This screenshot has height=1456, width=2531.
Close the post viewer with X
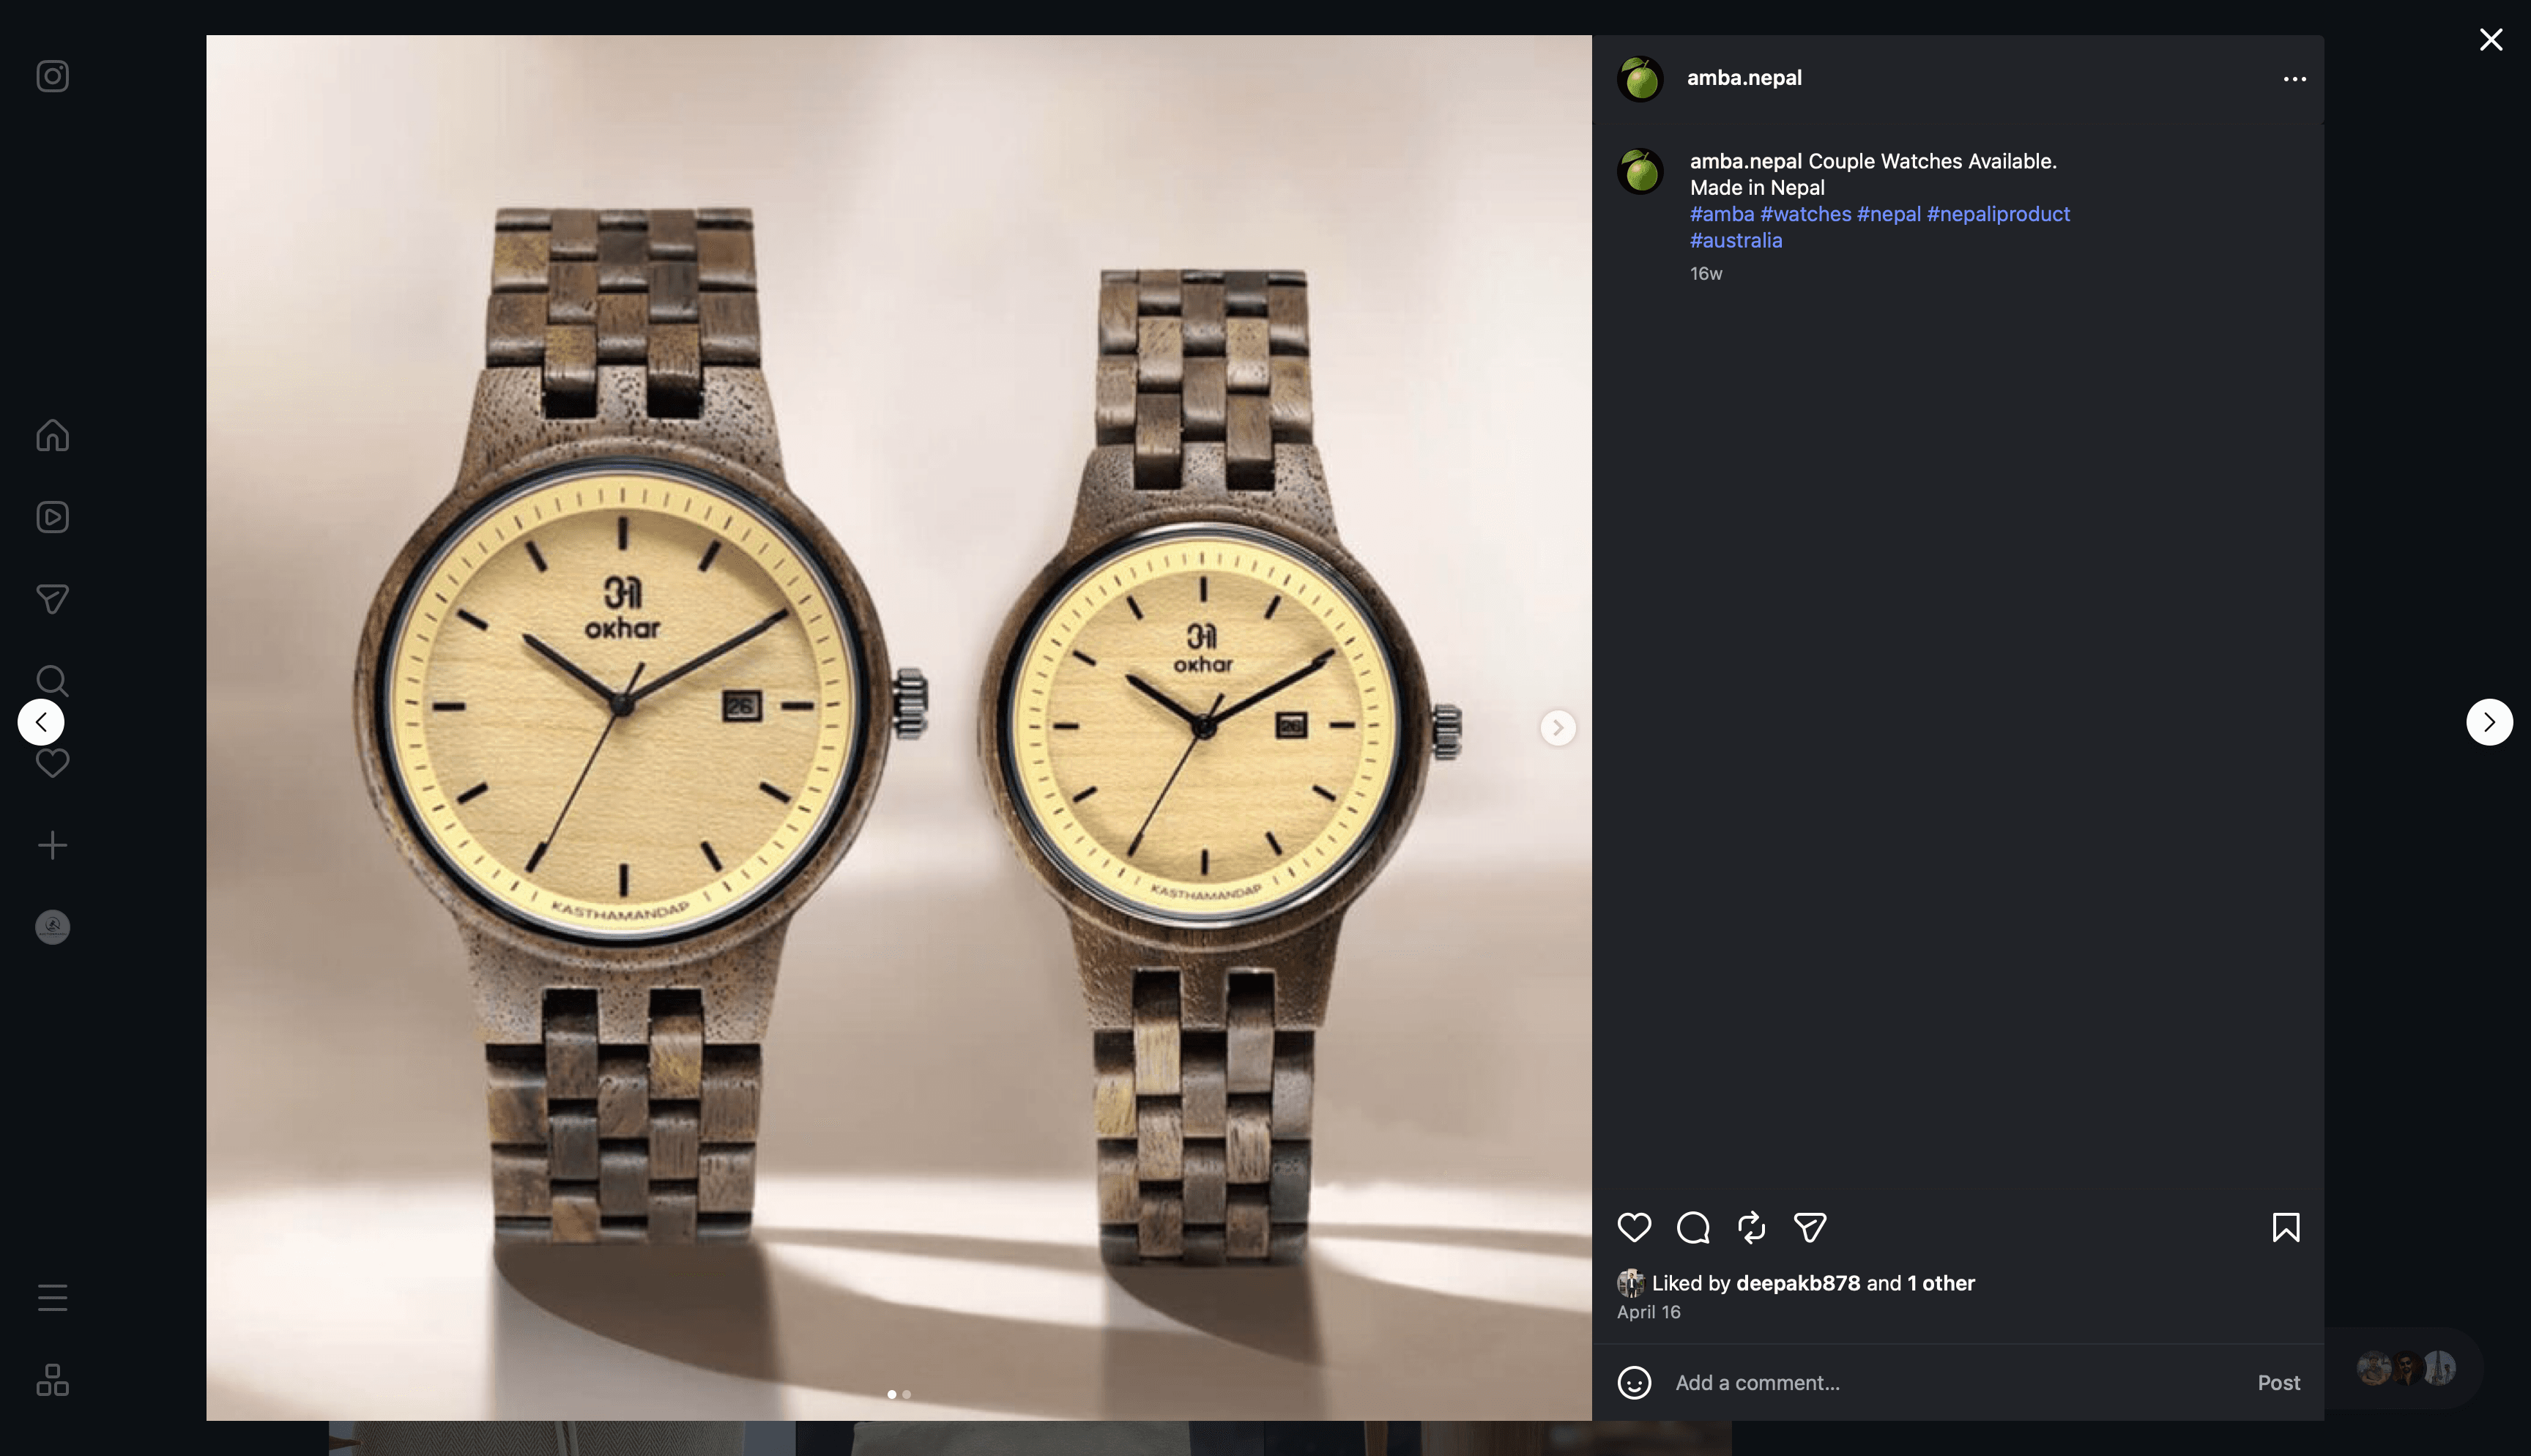click(x=2491, y=39)
